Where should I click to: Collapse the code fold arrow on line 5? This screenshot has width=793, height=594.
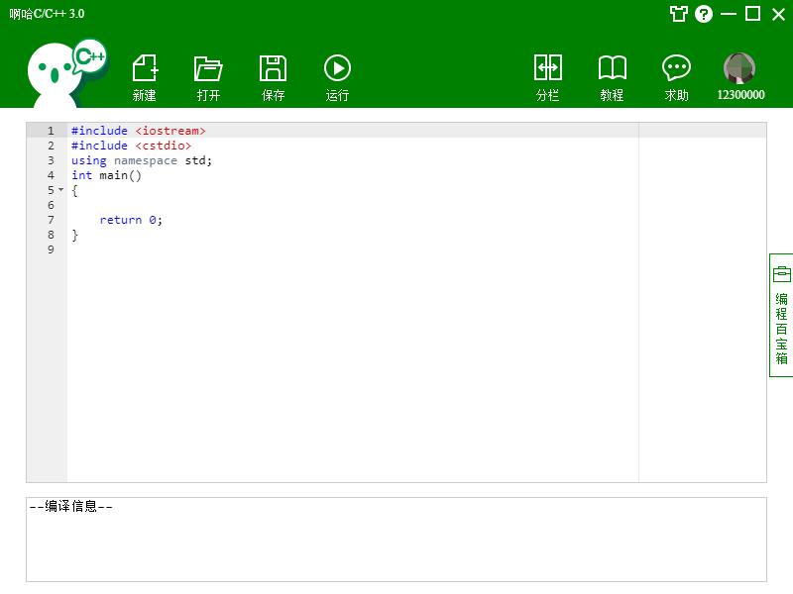click(x=61, y=190)
